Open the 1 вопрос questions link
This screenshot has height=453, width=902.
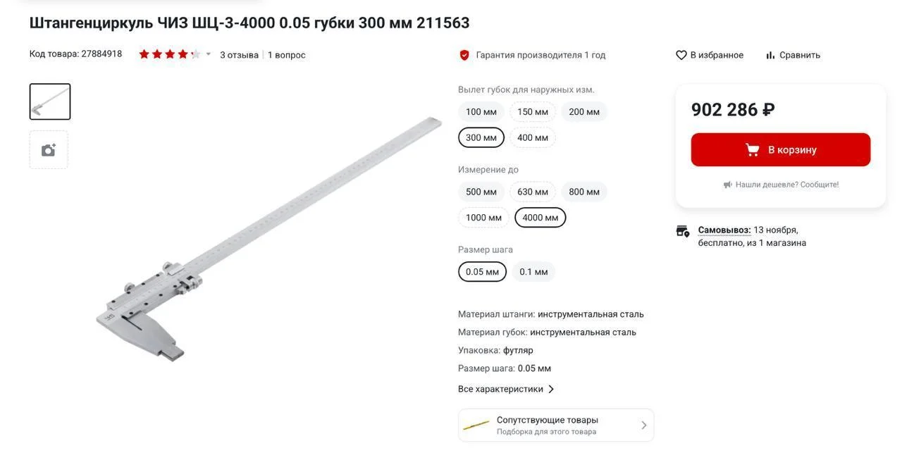287,55
